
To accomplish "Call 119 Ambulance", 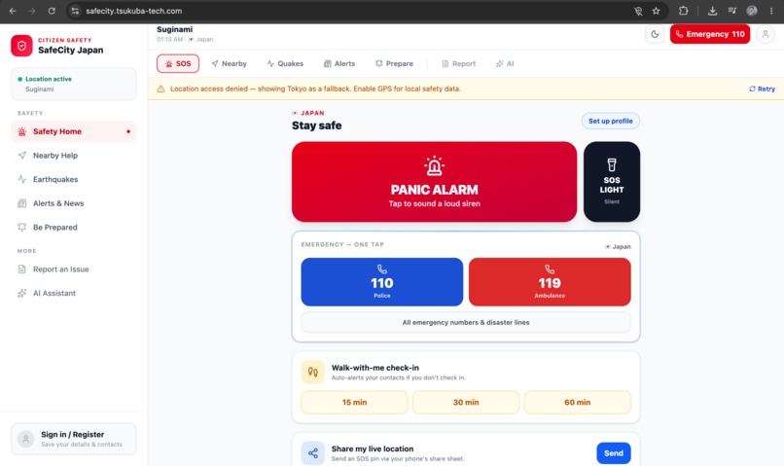I will click(x=550, y=282).
